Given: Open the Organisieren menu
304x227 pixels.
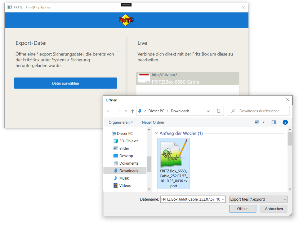Looking at the screenshot, I should pyautogui.click(x=121, y=122).
